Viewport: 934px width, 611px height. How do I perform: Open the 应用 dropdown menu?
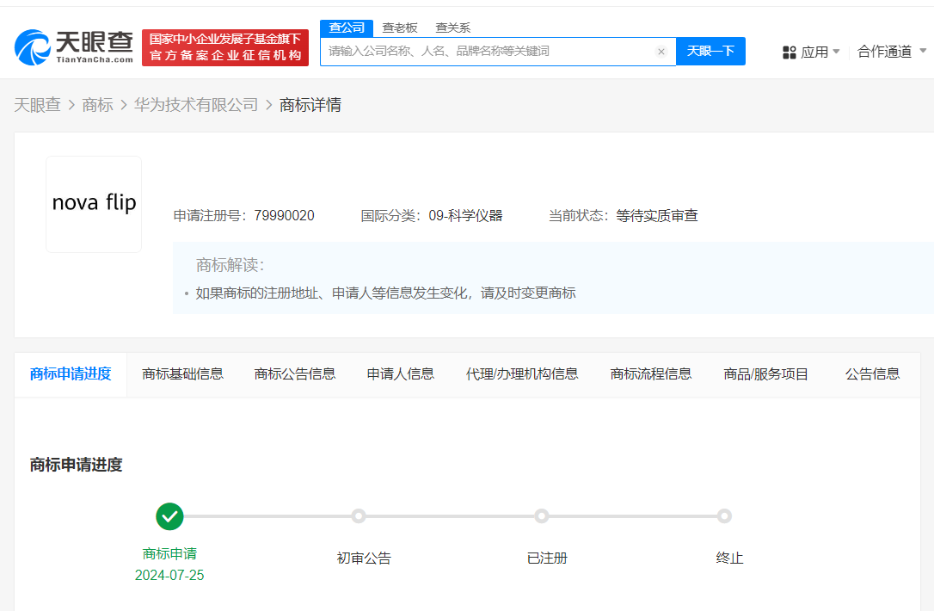pyautogui.click(x=811, y=51)
